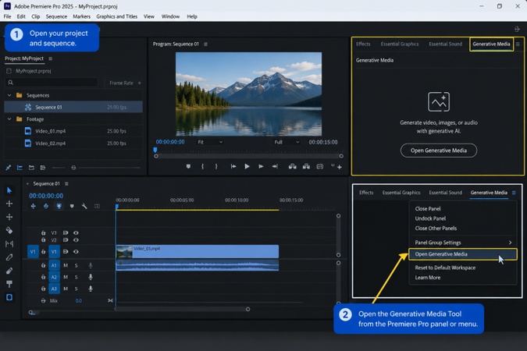The height and width of the screenshot is (351, 527).
Task: Toggle sync lock on track V1
Action: (x=66, y=251)
